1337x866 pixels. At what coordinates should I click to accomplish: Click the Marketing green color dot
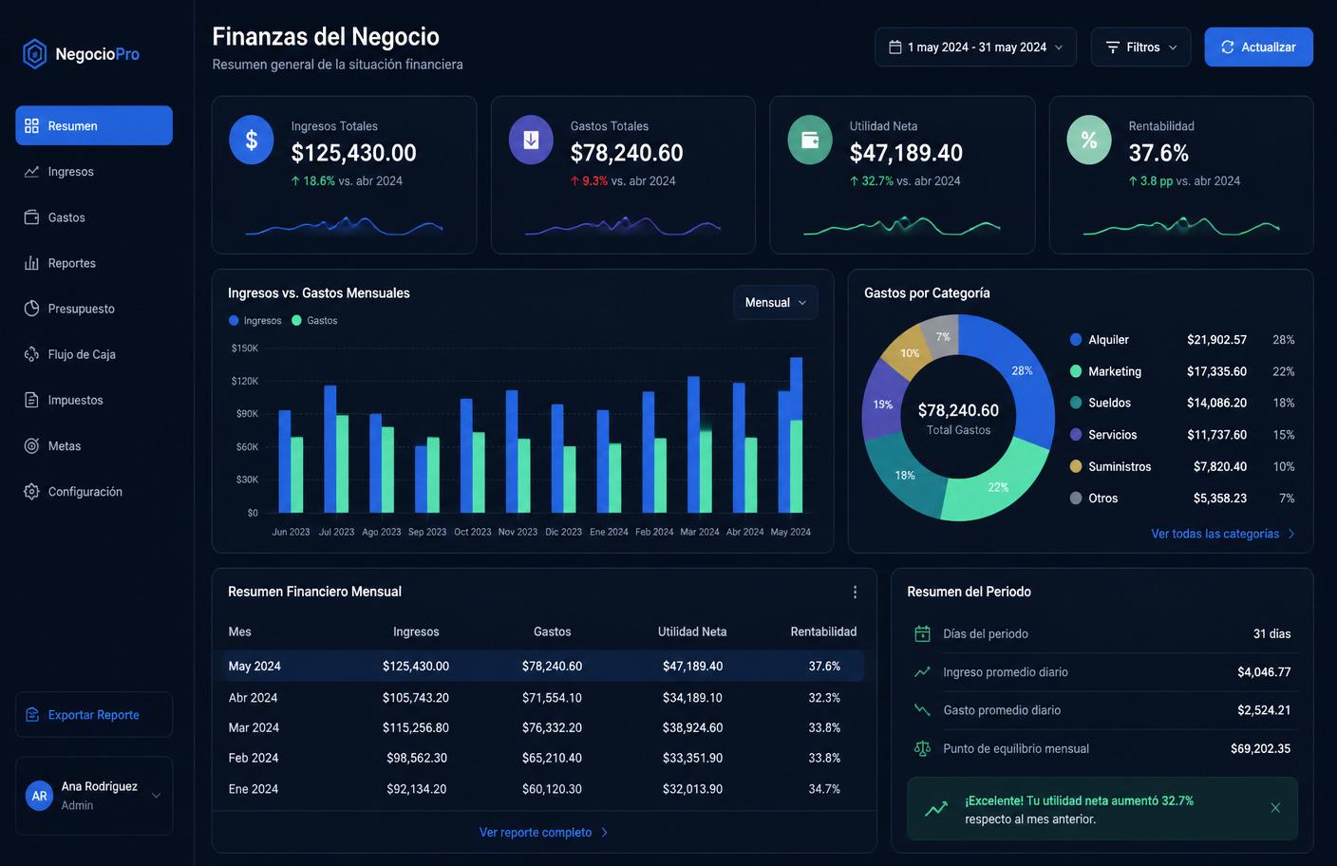[1076, 371]
